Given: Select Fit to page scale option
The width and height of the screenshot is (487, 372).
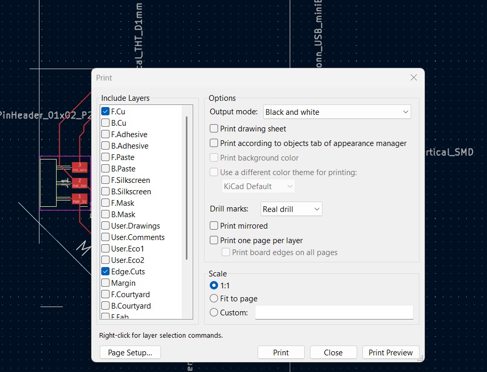Looking at the screenshot, I should click(214, 298).
